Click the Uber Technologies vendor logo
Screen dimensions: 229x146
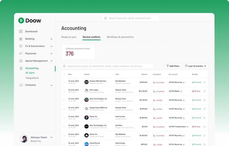(86, 126)
